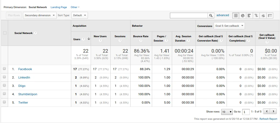Check the LinkedIn row checkbox

[5, 77]
